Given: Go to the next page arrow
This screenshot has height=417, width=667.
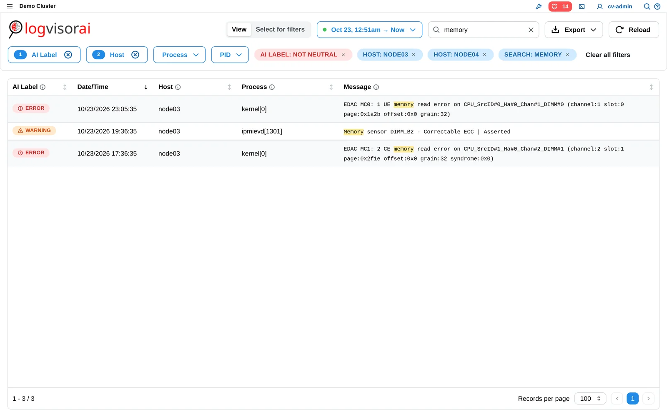Looking at the screenshot, I should pyautogui.click(x=648, y=399).
